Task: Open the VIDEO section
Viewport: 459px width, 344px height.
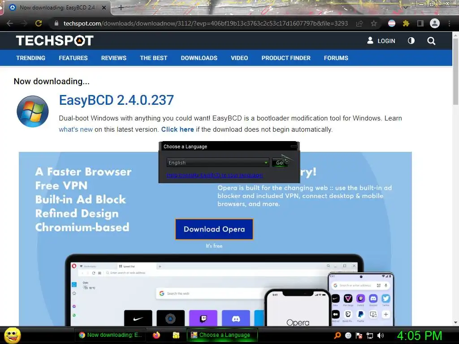Action: pyautogui.click(x=239, y=58)
